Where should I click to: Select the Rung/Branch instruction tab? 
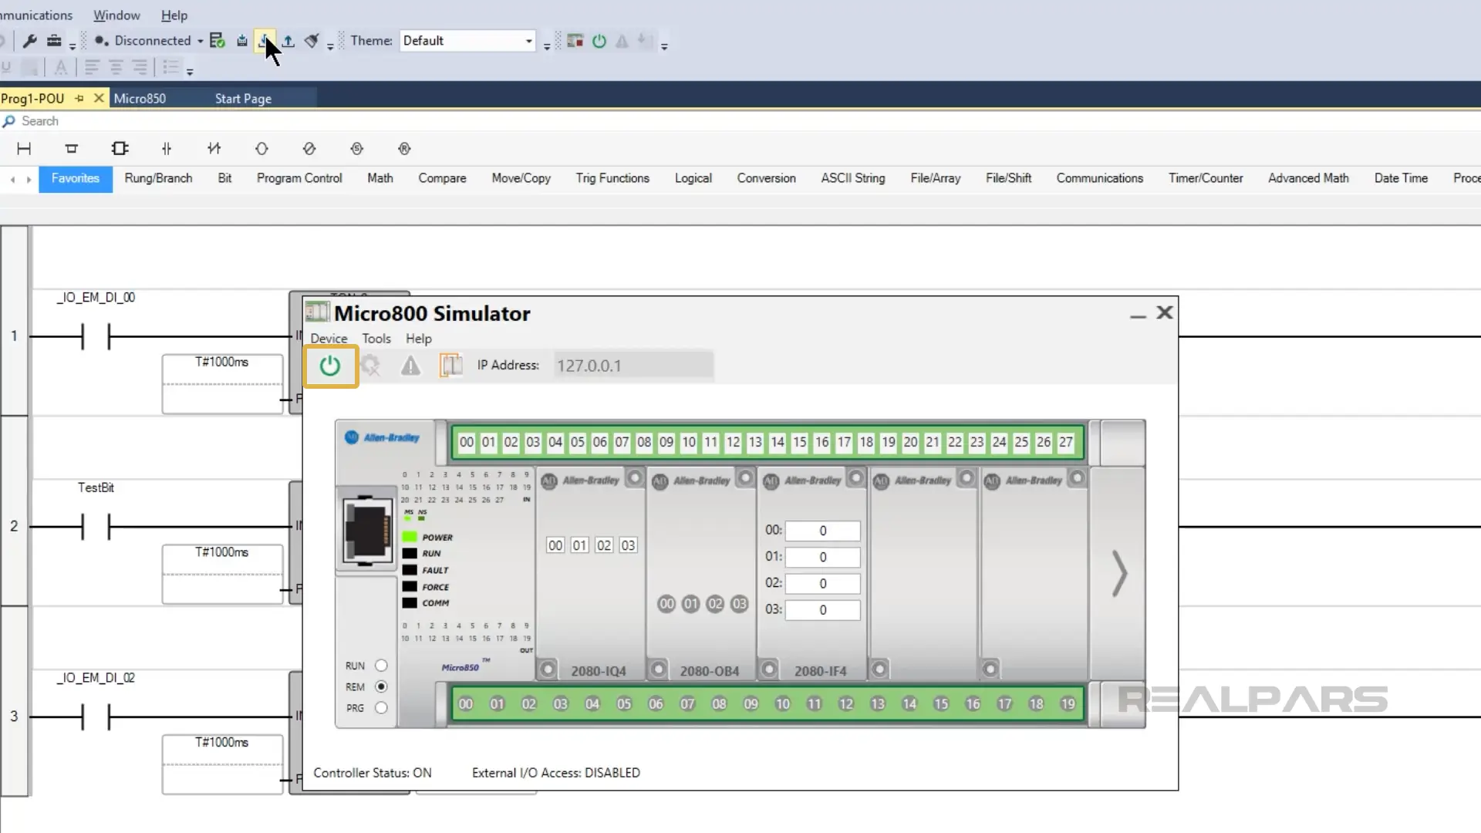click(x=158, y=178)
